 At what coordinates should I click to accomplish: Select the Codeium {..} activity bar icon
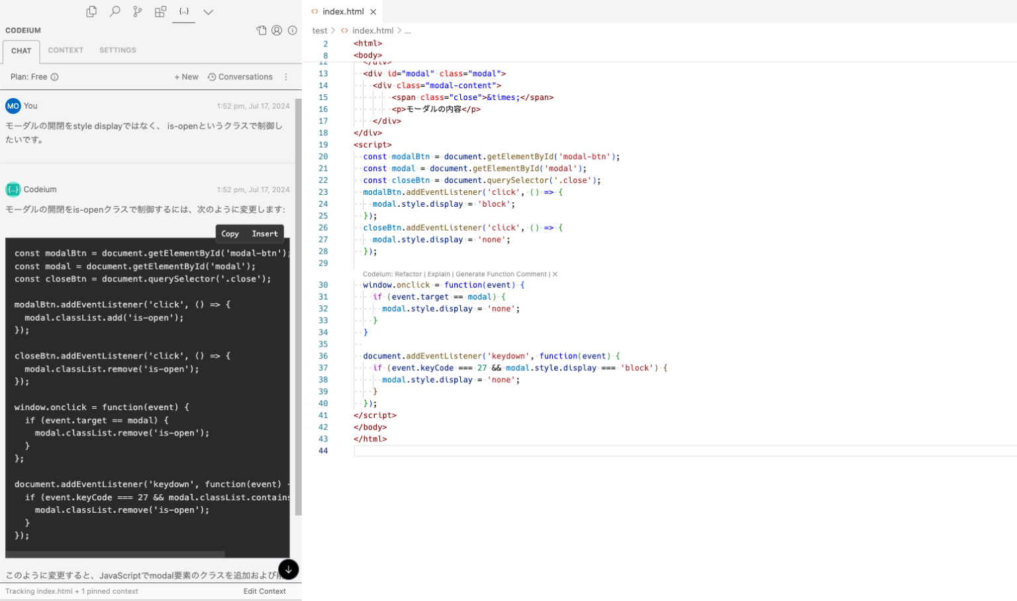click(183, 11)
